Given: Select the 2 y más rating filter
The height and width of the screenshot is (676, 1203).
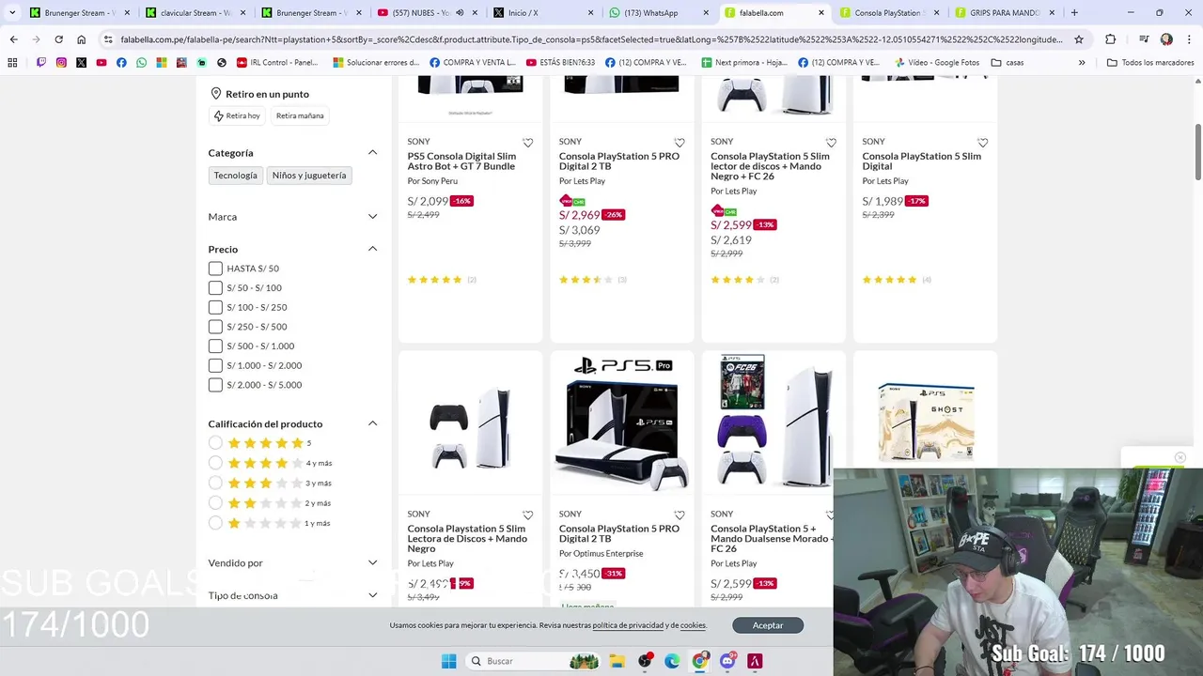Looking at the screenshot, I should click(x=215, y=503).
